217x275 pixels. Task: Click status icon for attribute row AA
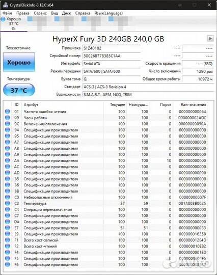pos(7,160)
